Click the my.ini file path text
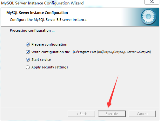The image size is (160, 121). click(112, 52)
